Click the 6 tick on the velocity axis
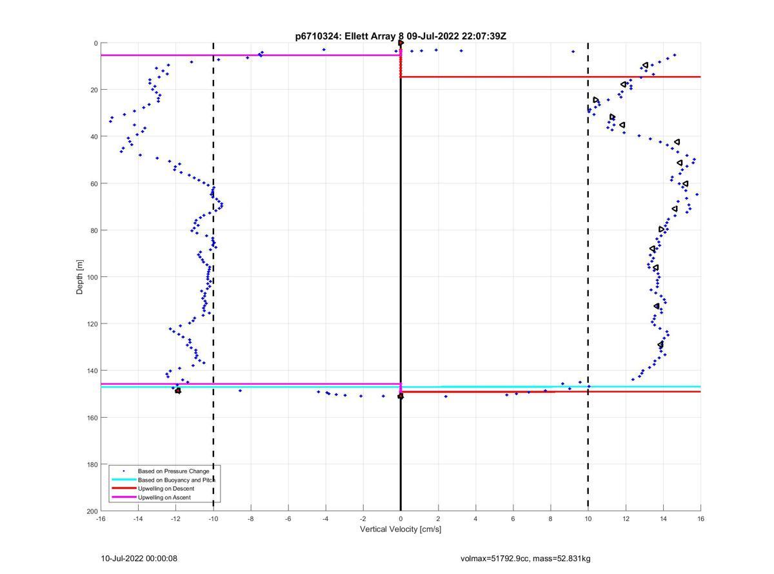 point(513,518)
